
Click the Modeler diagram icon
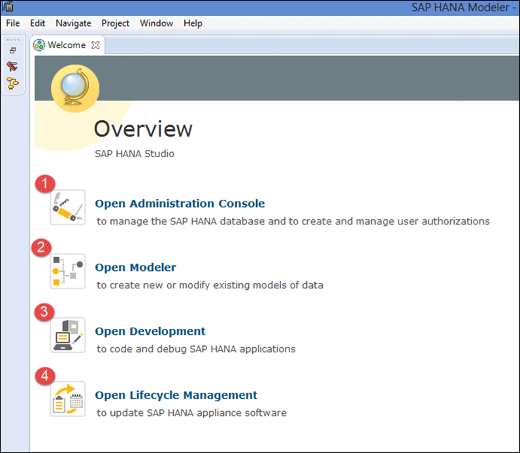68,272
